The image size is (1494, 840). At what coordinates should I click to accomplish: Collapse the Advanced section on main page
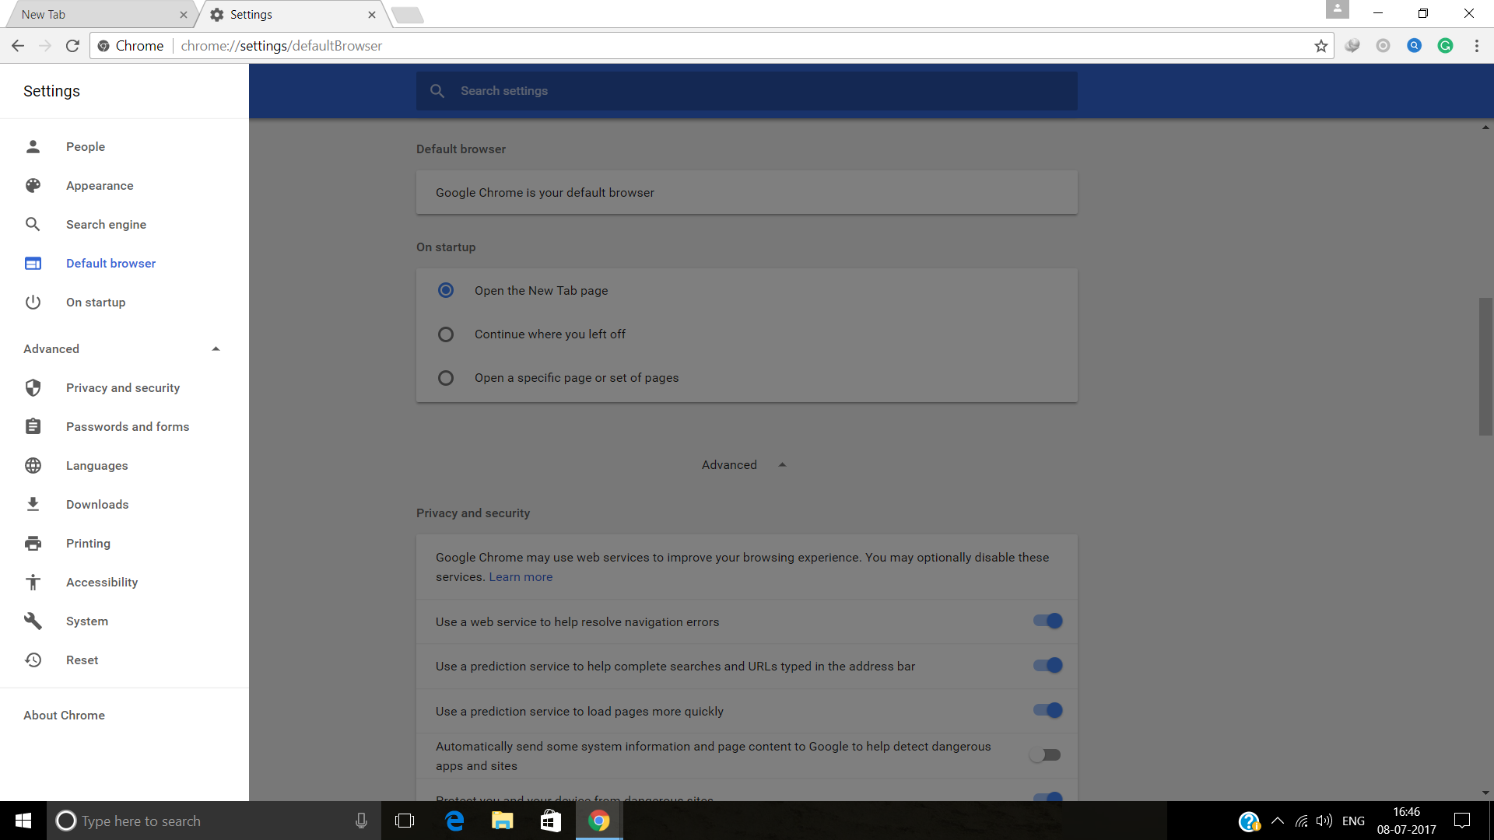click(782, 464)
